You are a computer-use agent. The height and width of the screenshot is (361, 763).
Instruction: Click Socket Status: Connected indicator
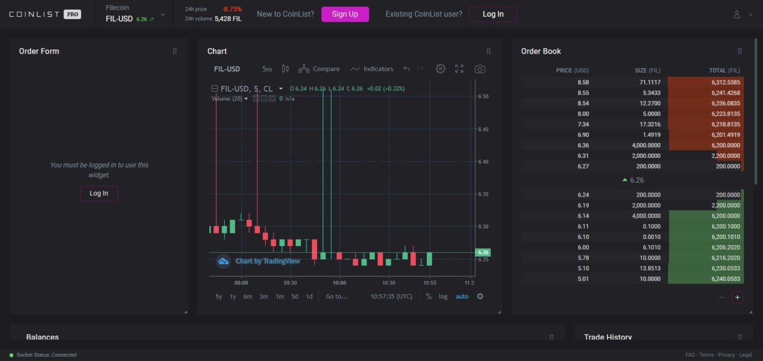click(43, 355)
